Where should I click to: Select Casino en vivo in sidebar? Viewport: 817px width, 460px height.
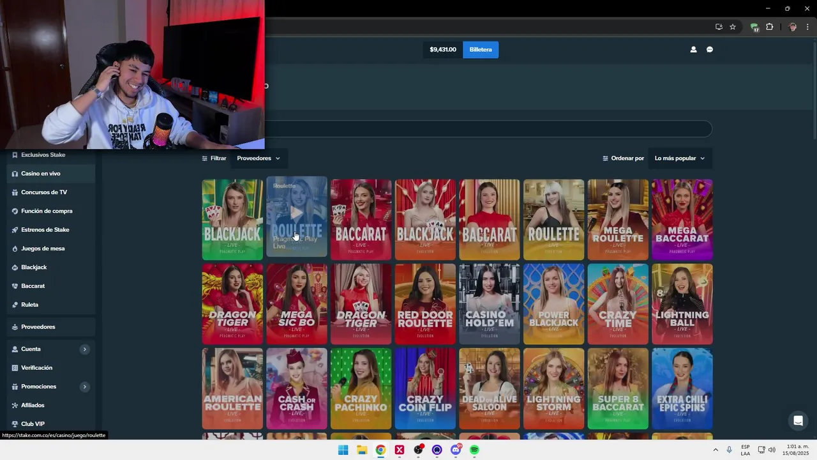pyautogui.click(x=51, y=174)
